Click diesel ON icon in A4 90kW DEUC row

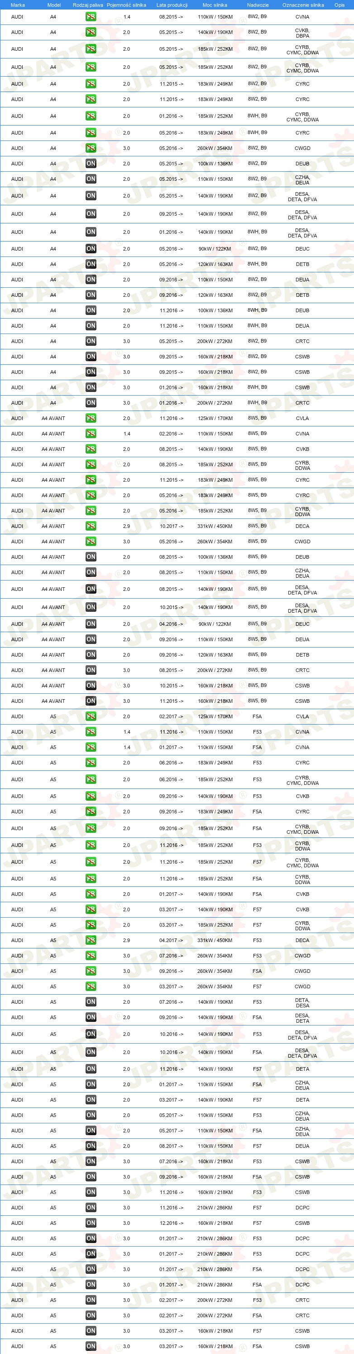pyautogui.click(x=91, y=249)
